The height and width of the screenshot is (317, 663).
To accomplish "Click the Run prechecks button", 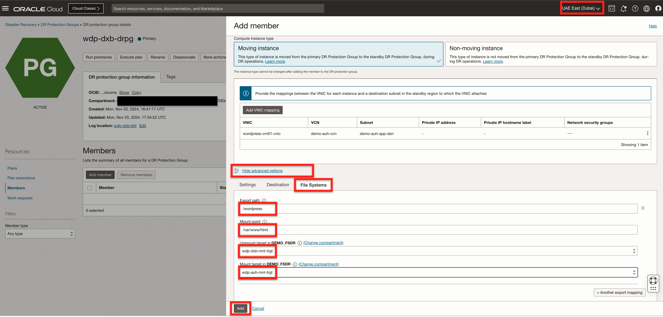I will (99, 57).
